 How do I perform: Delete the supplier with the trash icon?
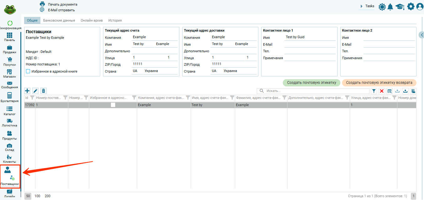[x=44, y=91]
